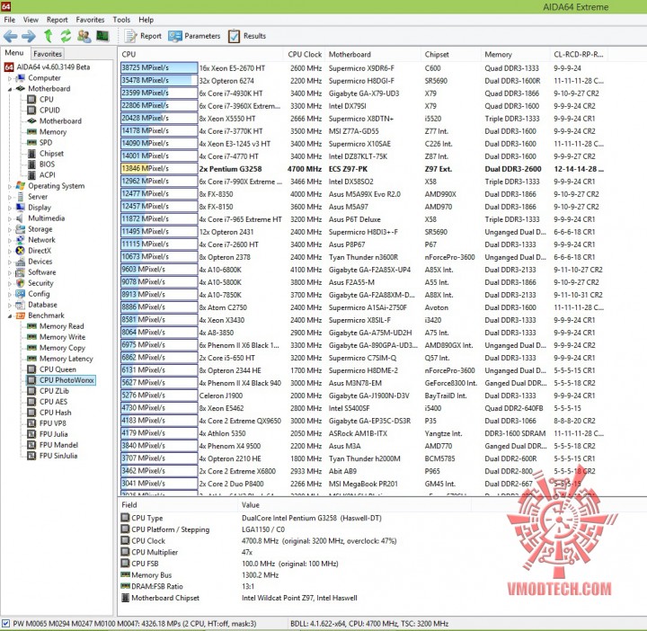The width and height of the screenshot is (647, 631).
Task: Click the green Up level arrow
Action: (x=49, y=36)
